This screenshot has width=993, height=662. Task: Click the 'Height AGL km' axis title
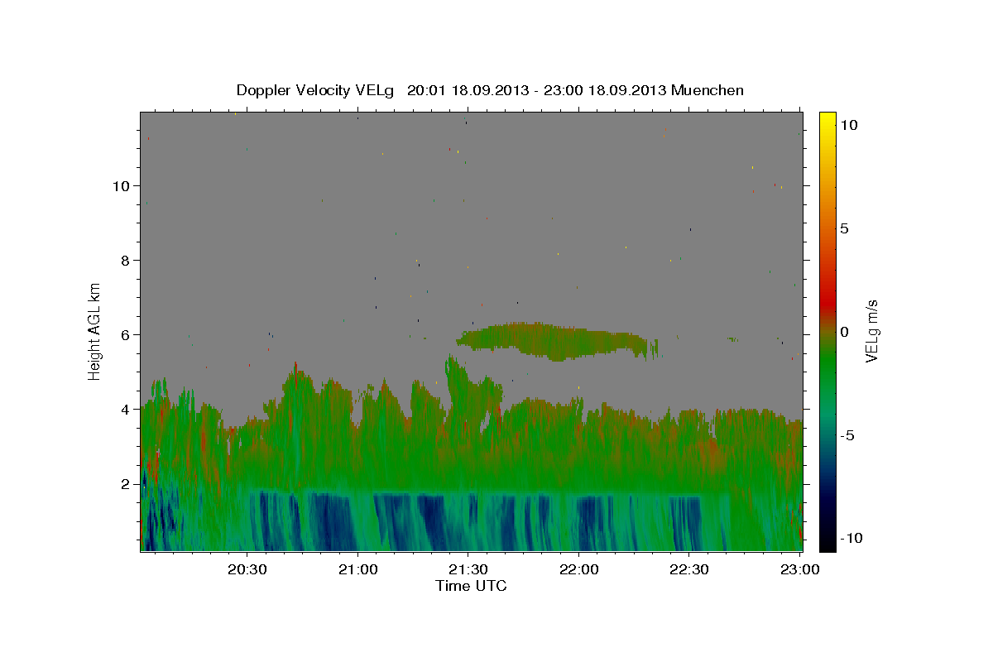95,331
